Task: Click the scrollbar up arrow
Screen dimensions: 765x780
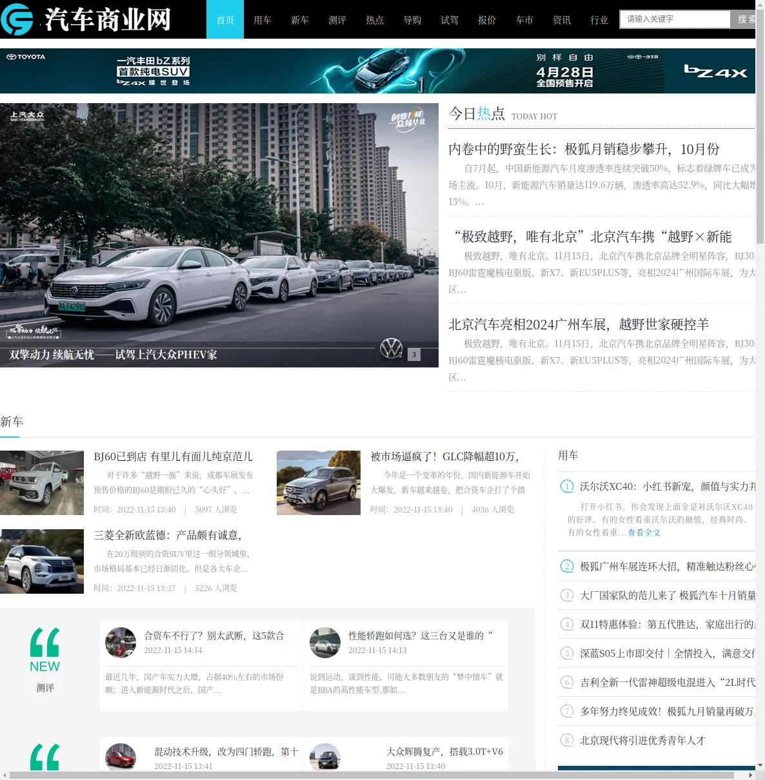Action: (x=760, y=4)
